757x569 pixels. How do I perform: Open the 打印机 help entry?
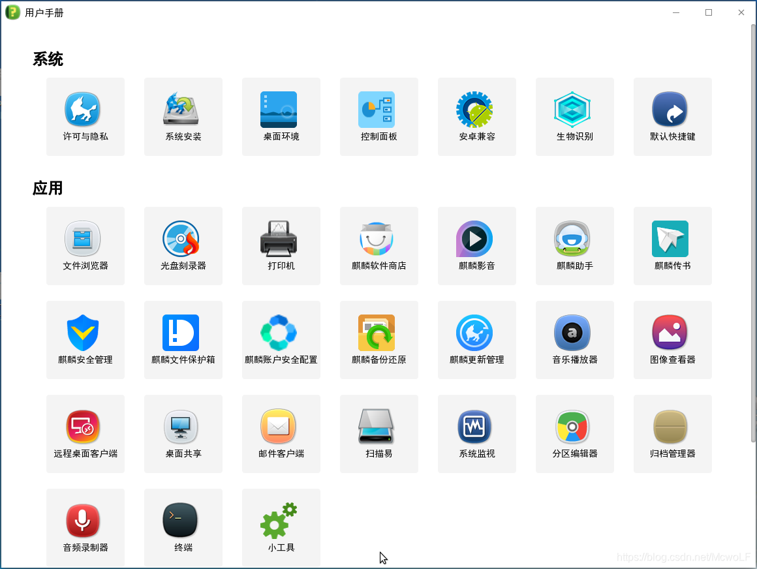click(x=281, y=245)
